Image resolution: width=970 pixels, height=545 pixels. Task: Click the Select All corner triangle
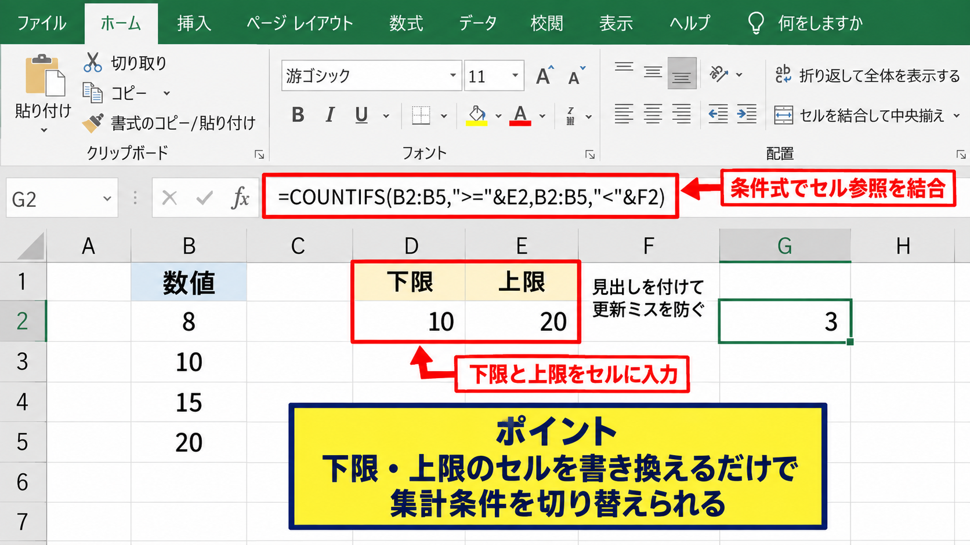pos(30,246)
